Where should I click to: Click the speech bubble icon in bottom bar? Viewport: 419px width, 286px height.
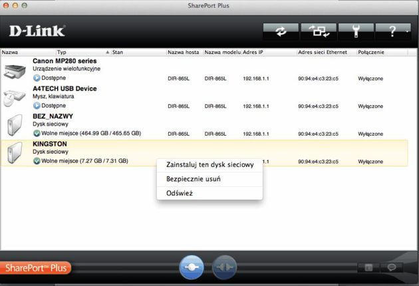(392, 267)
